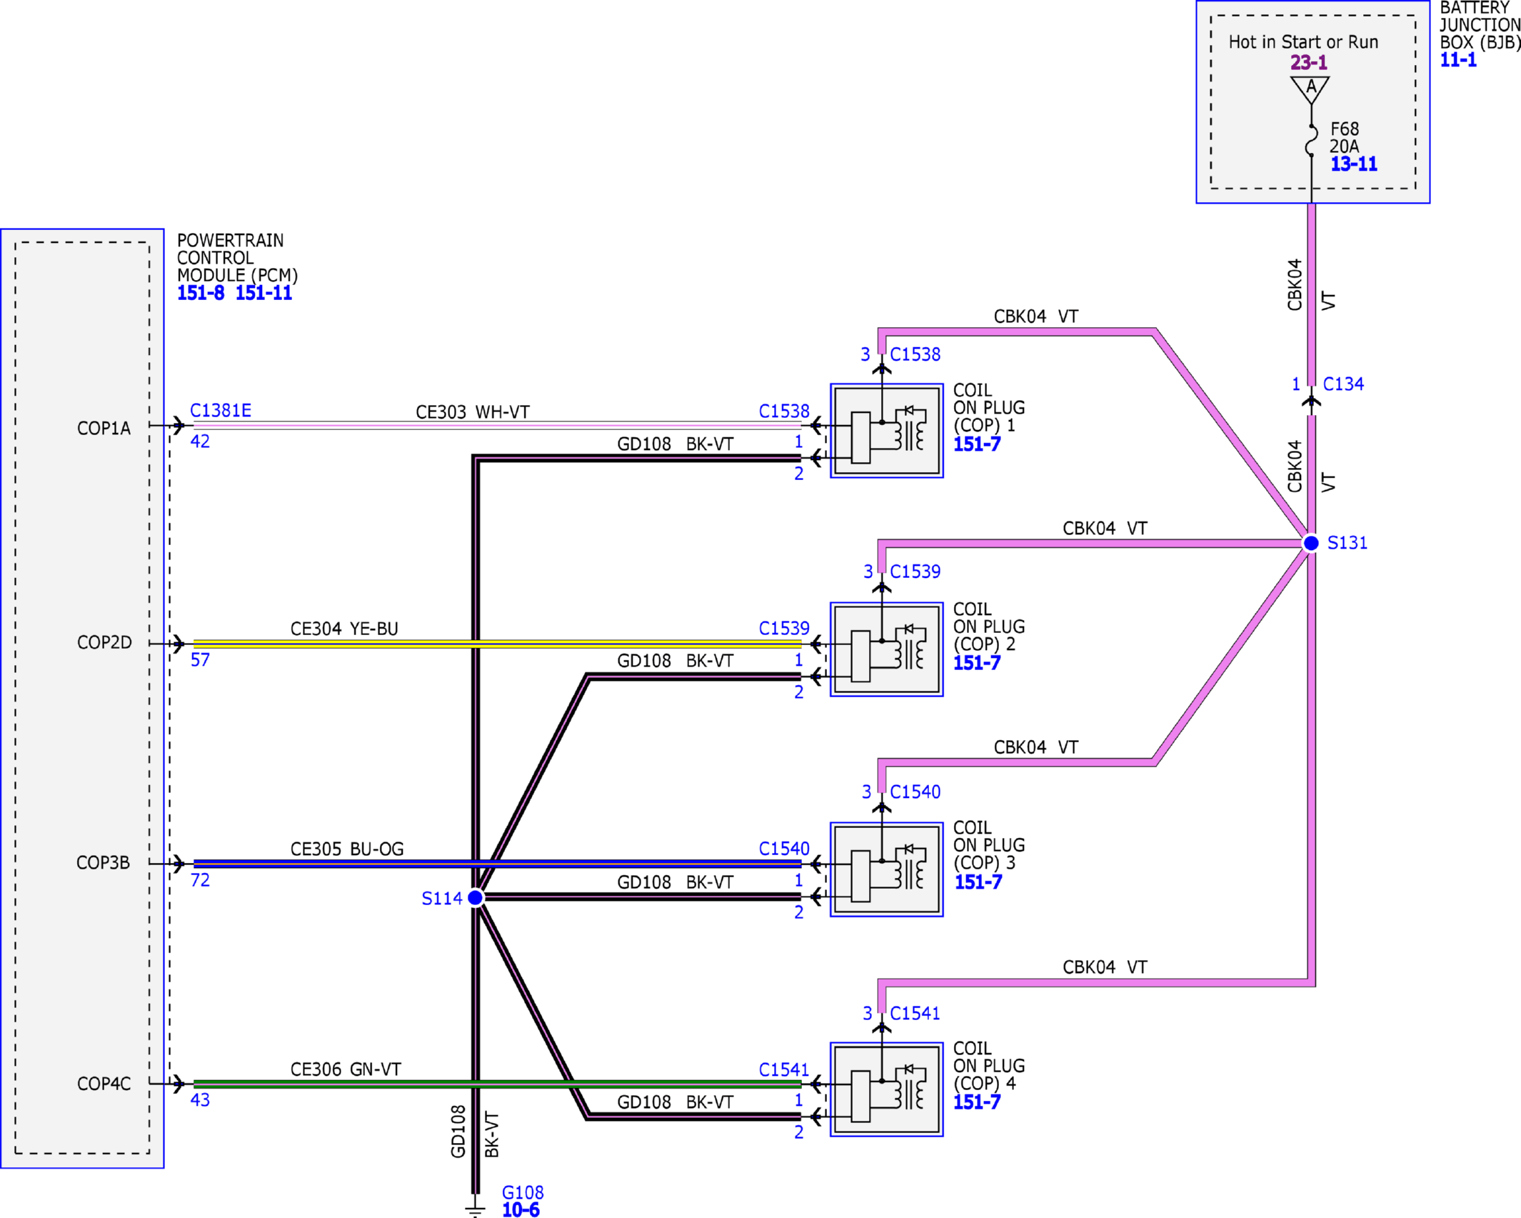Click the Coil On Plug 2 component symbol
Image resolution: width=1521 pixels, height=1218 pixels.
pyautogui.click(x=887, y=649)
